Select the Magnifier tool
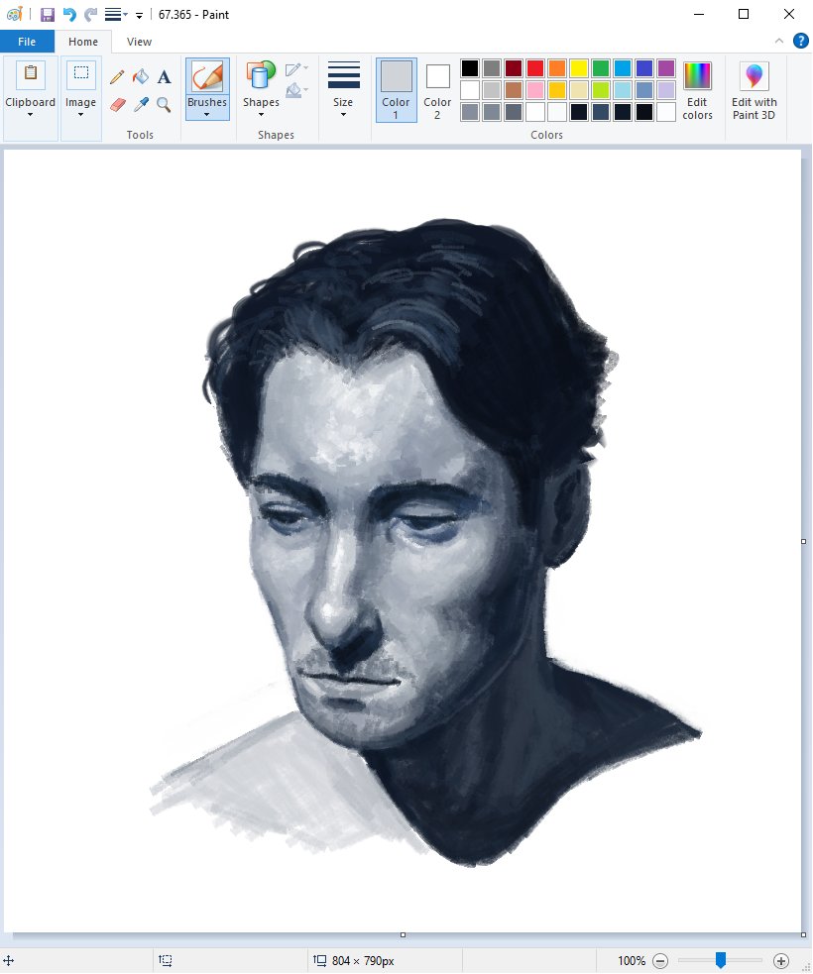Viewport: 813px width, 974px height. coord(165,104)
